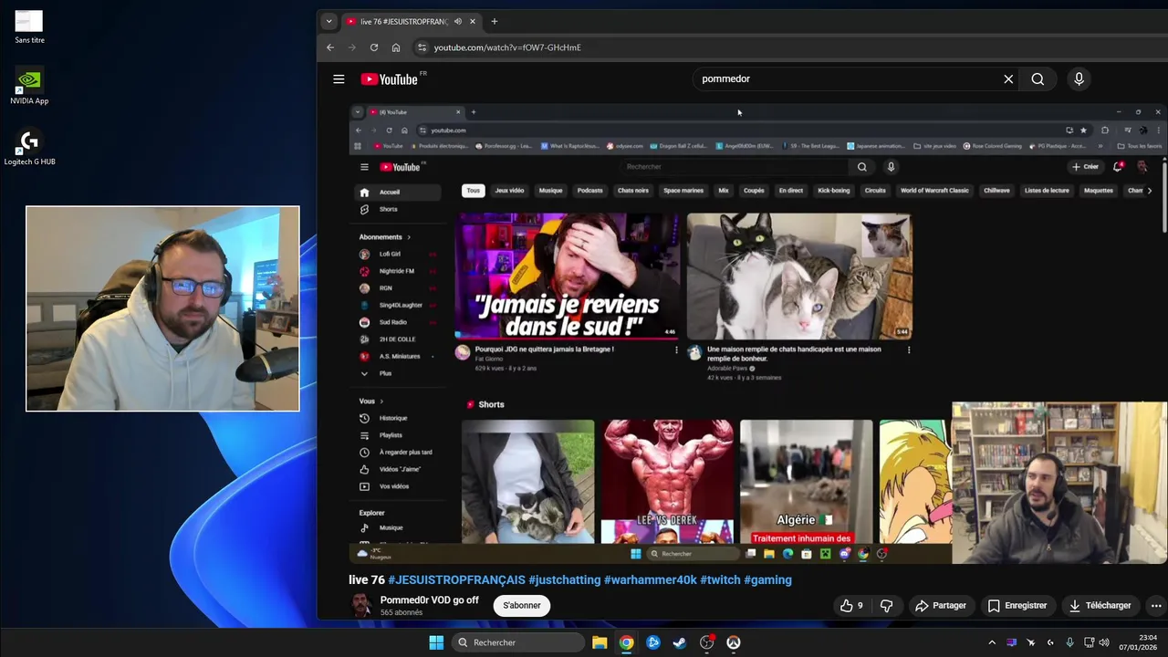Expand the system tray hidden icons chevron
The image size is (1168, 657).
click(x=992, y=642)
